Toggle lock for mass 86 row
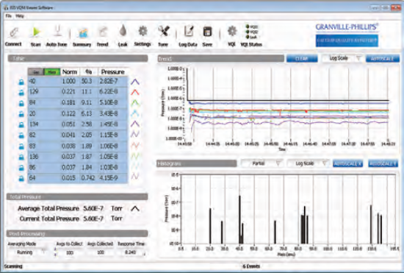 click(x=21, y=168)
